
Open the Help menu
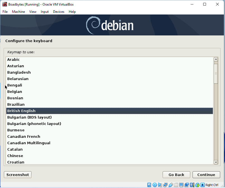72,12
